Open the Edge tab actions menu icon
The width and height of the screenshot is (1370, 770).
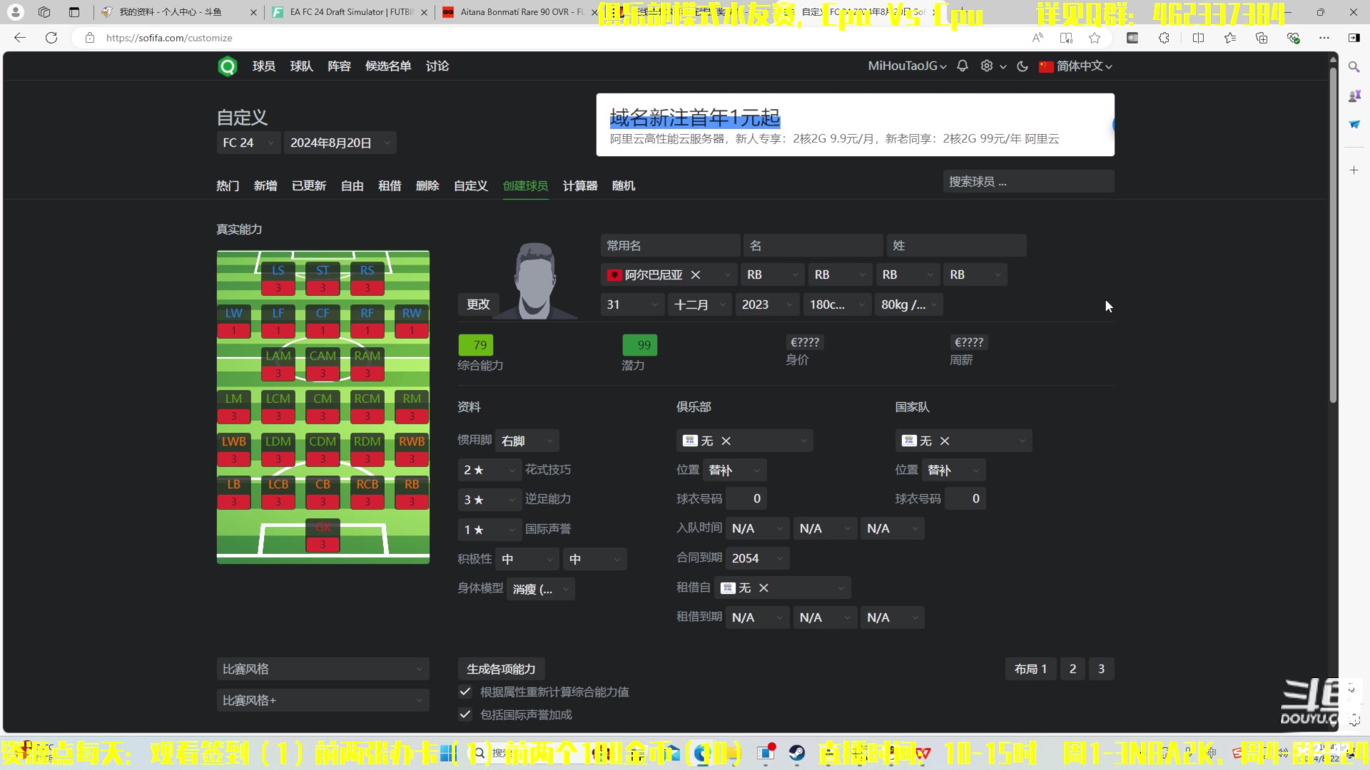[x=74, y=12]
